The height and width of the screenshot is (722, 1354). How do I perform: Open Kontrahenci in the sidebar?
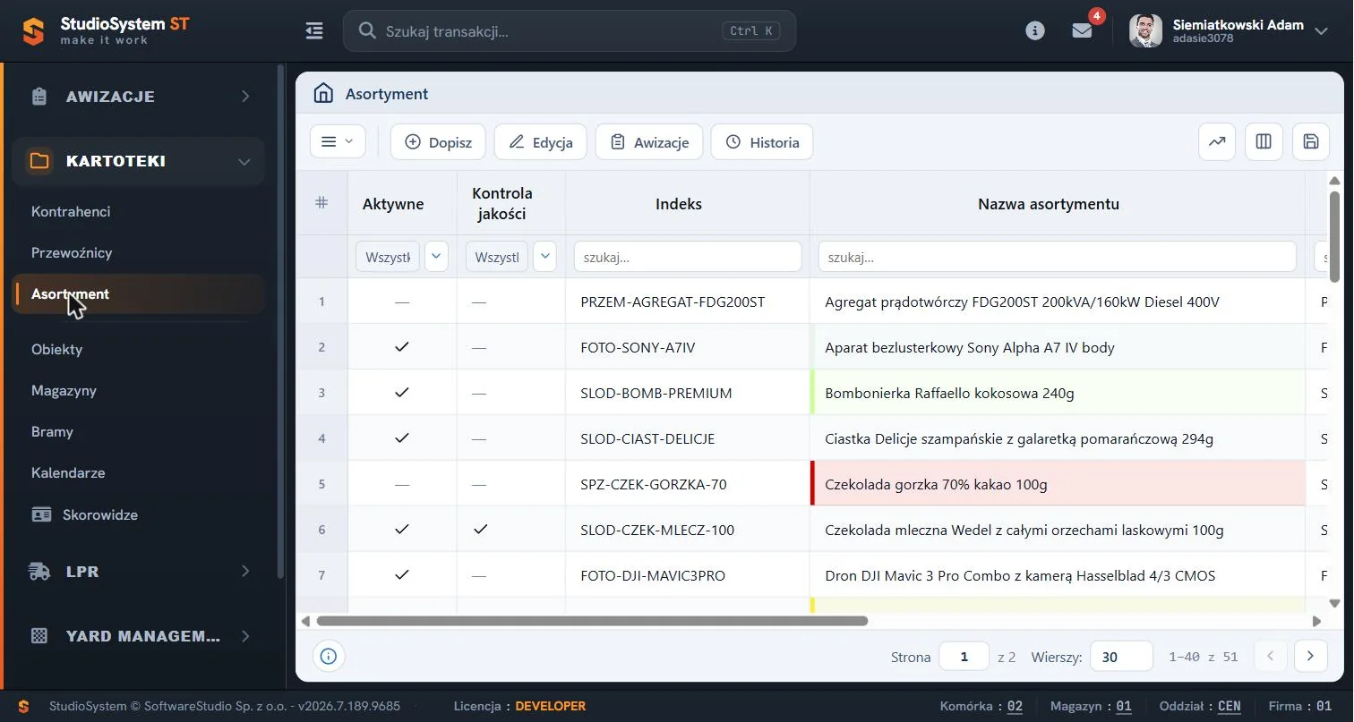(71, 212)
